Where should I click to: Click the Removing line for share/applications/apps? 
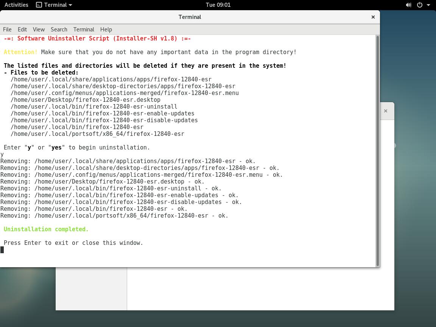(x=128, y=161)
